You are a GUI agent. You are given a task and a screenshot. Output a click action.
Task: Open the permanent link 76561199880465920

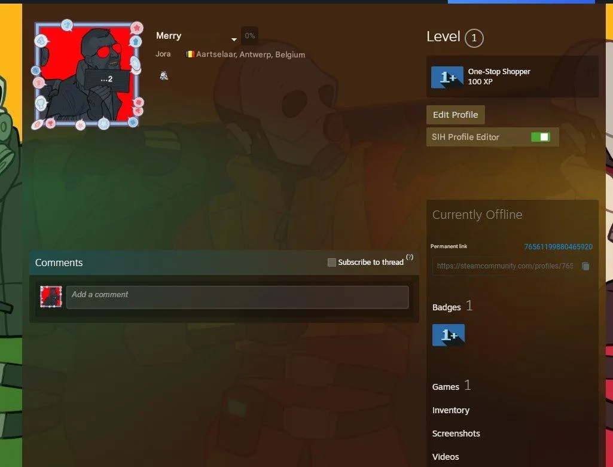(x=558, y=246)
